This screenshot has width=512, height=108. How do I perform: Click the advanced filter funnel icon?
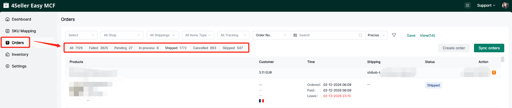point(394,35)
